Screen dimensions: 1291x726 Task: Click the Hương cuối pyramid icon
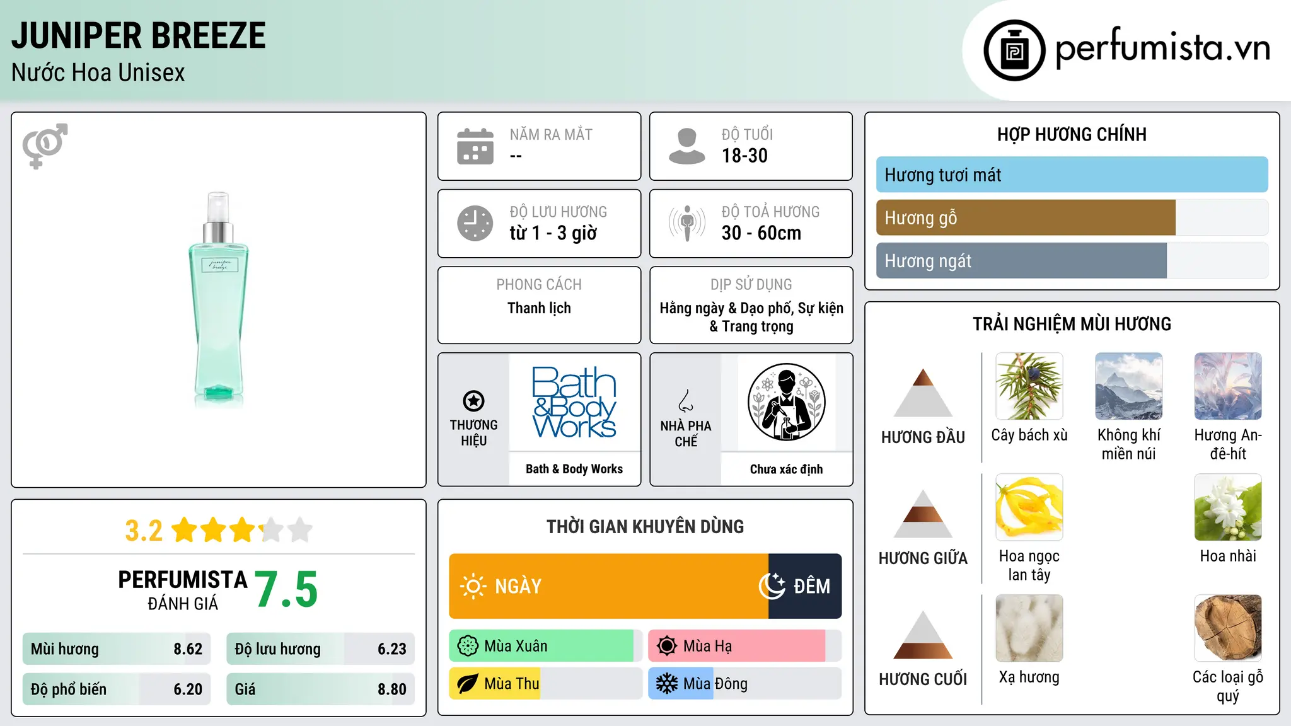(923, 634)
